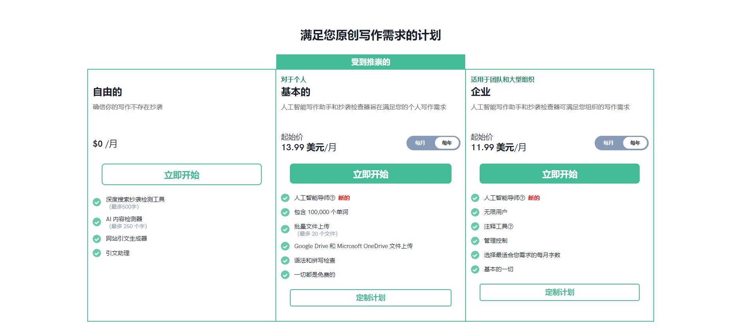The width and height of the screenshot is (741, 335).
Task: Switch 基本的 plan billing to 每月
Action: [x=420, y=143]
